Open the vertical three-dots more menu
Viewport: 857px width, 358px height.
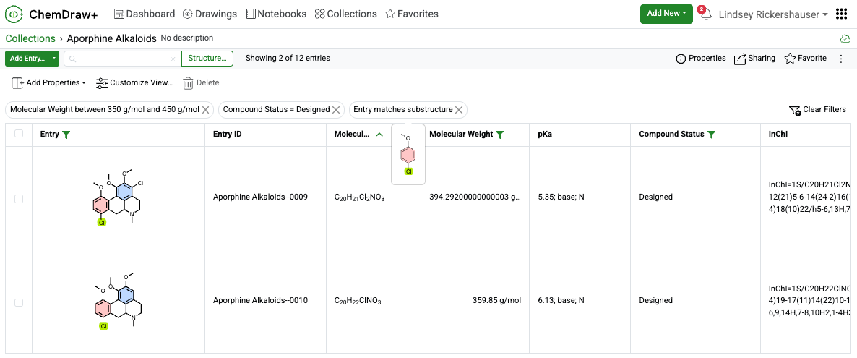click(841, 58)
